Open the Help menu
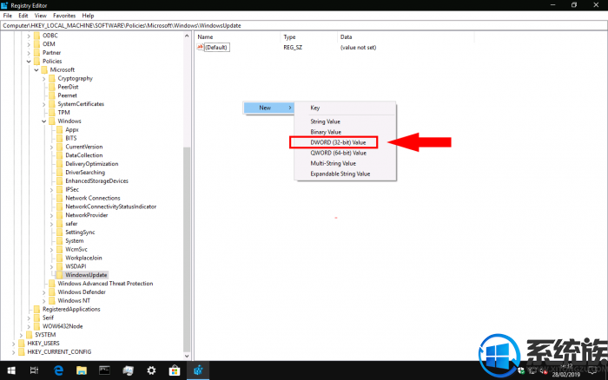Image resolution: width=608 pixels, height=380 pixels. coord(88,16)
